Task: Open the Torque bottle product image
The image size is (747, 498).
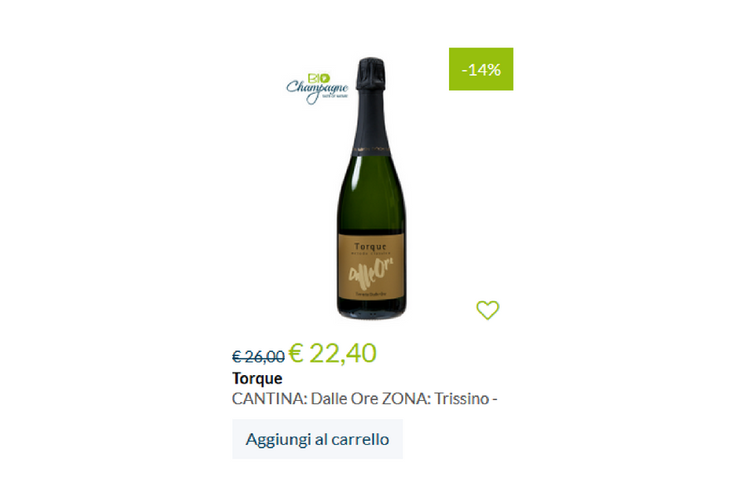Action: pos(371,188)
